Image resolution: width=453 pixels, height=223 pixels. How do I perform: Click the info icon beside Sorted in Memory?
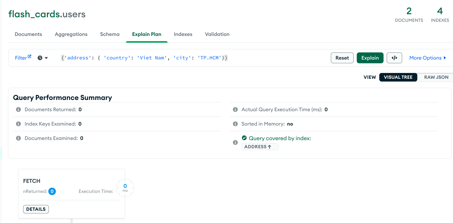235,124
